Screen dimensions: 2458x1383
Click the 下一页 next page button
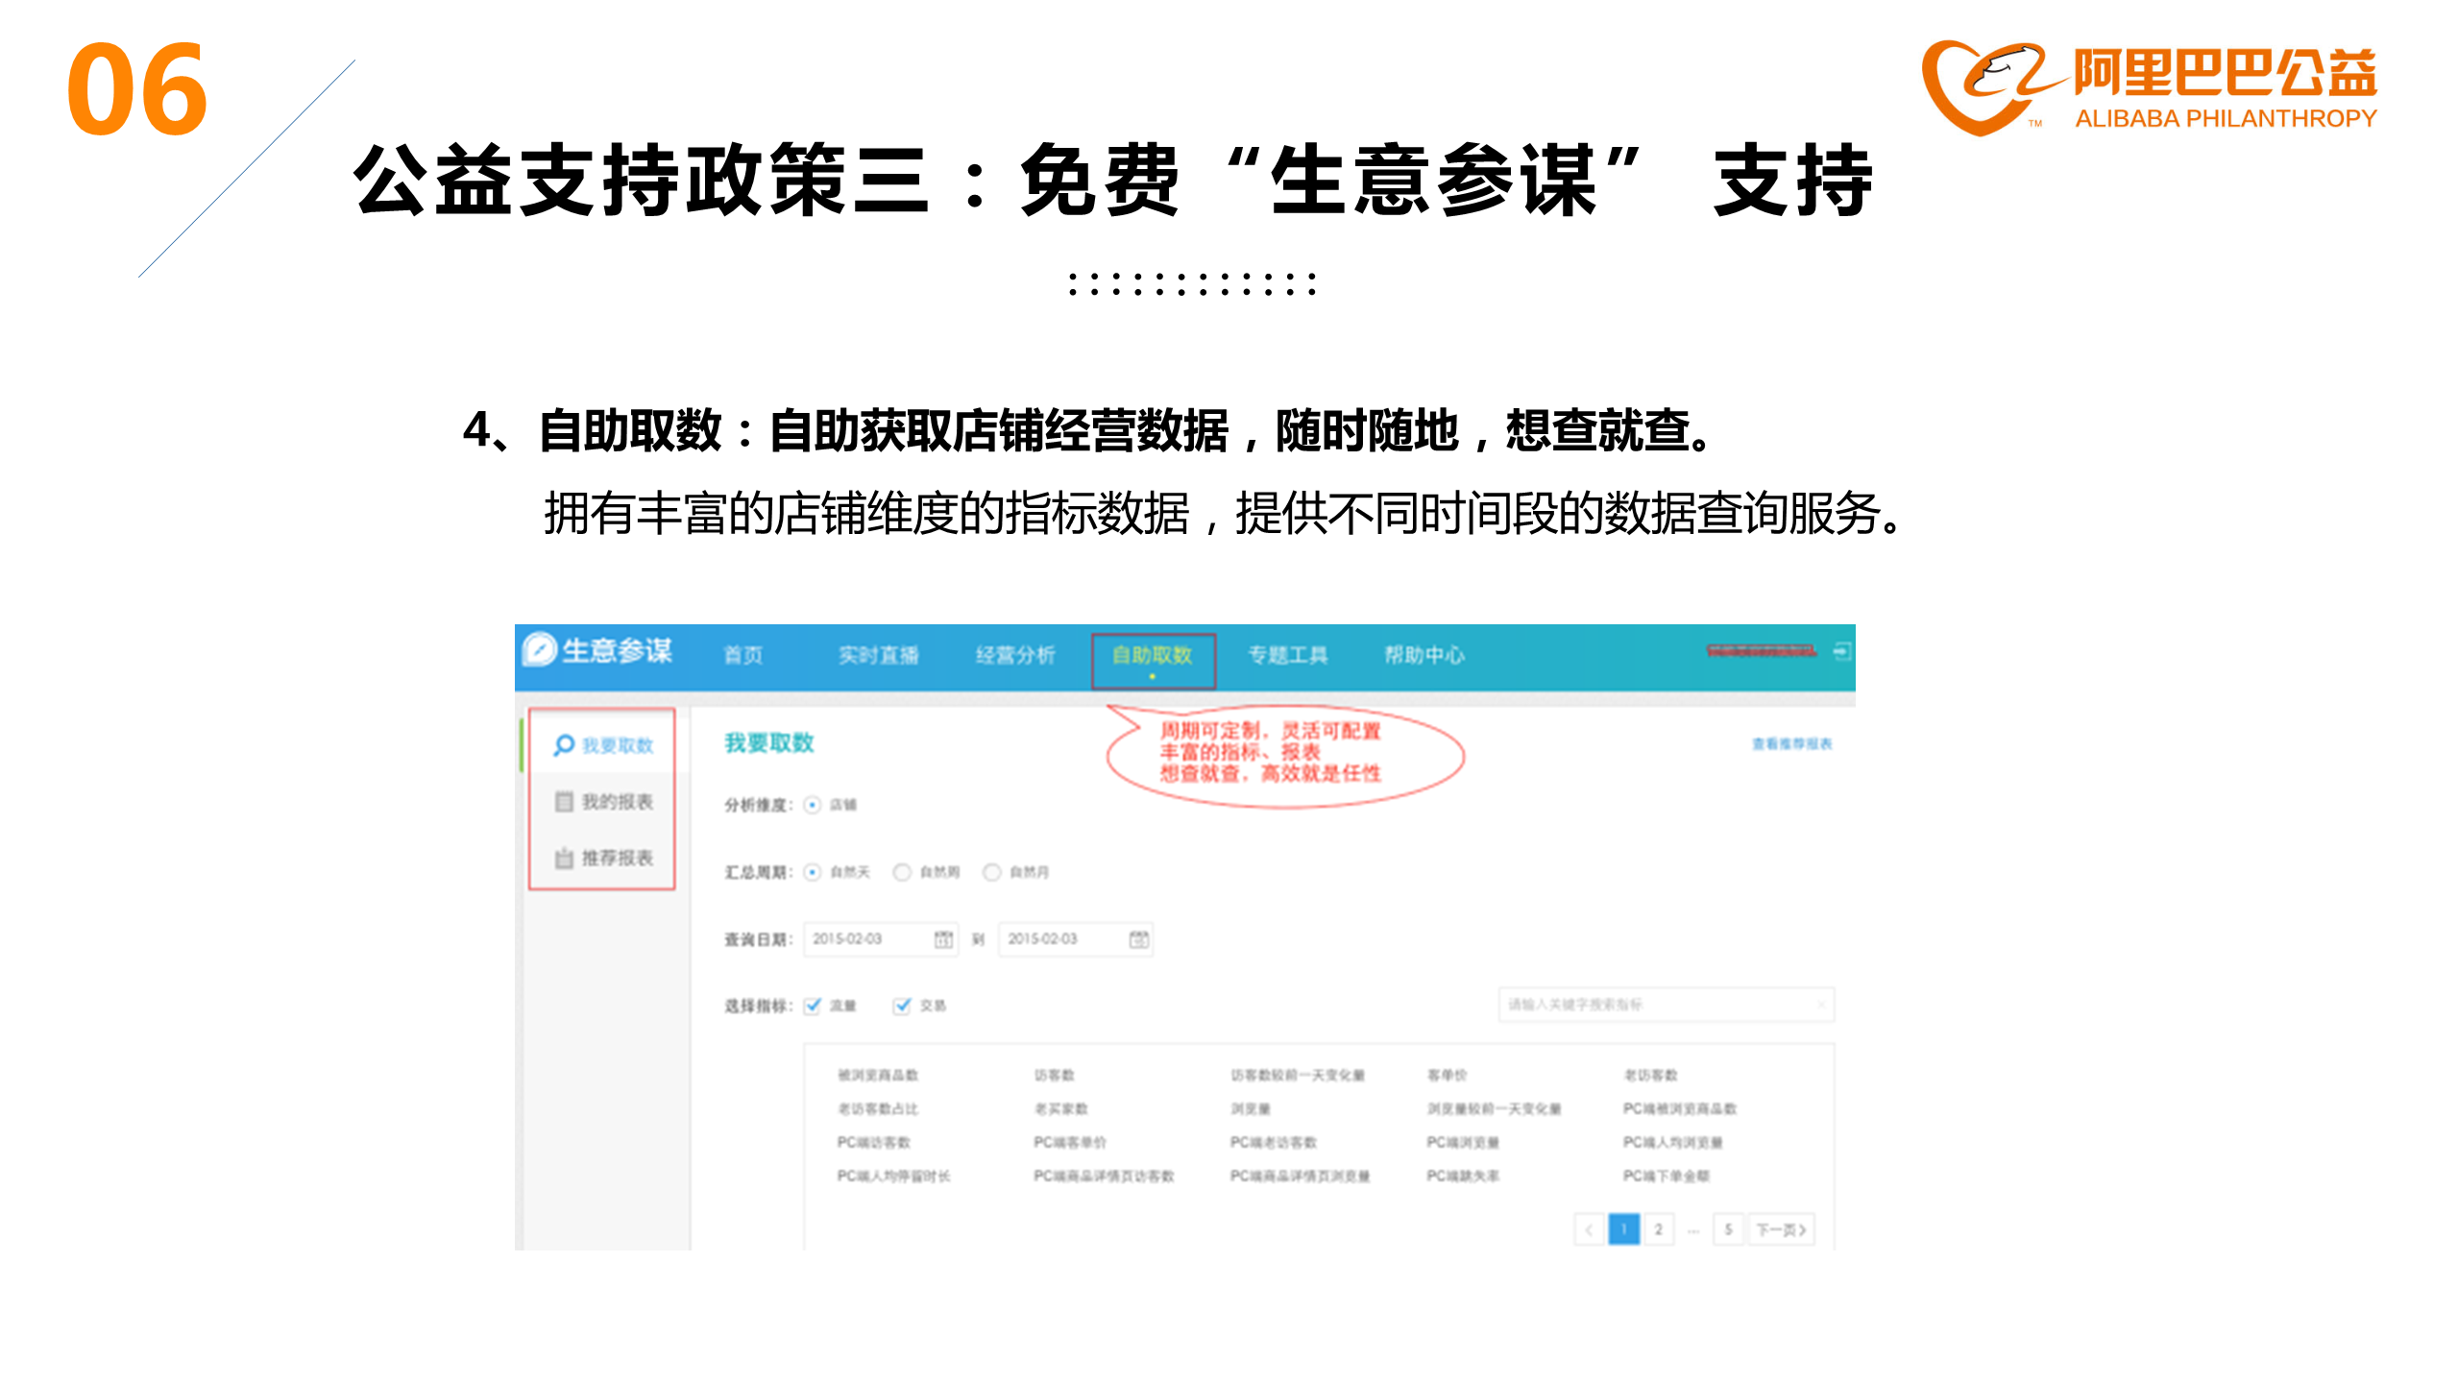coord(1781,1229)
